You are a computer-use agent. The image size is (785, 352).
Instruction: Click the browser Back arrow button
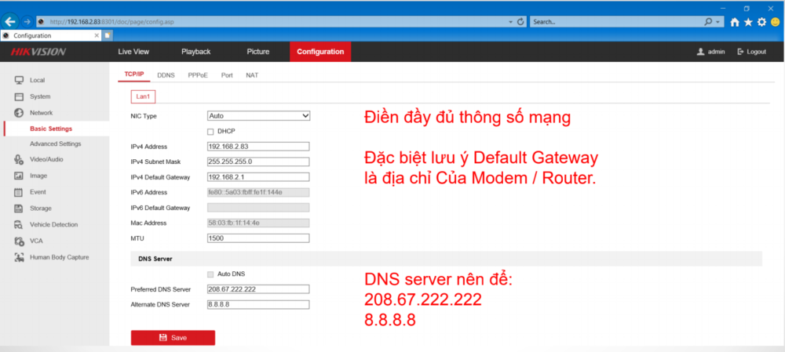11,21
